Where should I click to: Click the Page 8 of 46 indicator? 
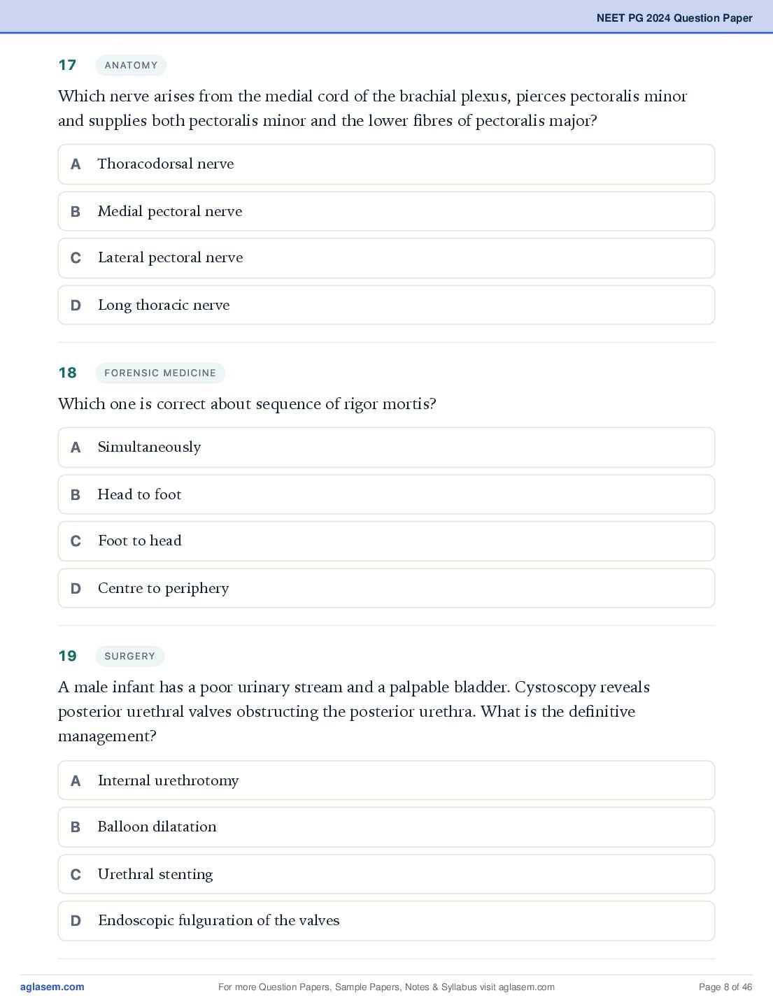click(x=725, y=987)
